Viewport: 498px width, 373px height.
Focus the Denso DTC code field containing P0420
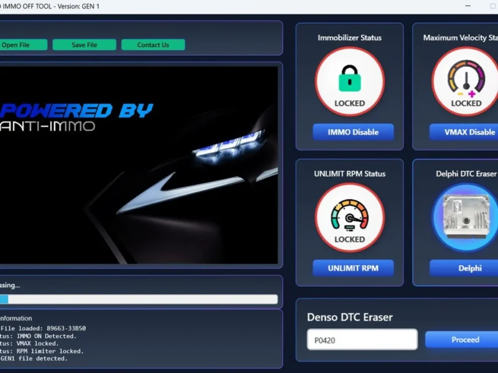click(x=362, y=339)
